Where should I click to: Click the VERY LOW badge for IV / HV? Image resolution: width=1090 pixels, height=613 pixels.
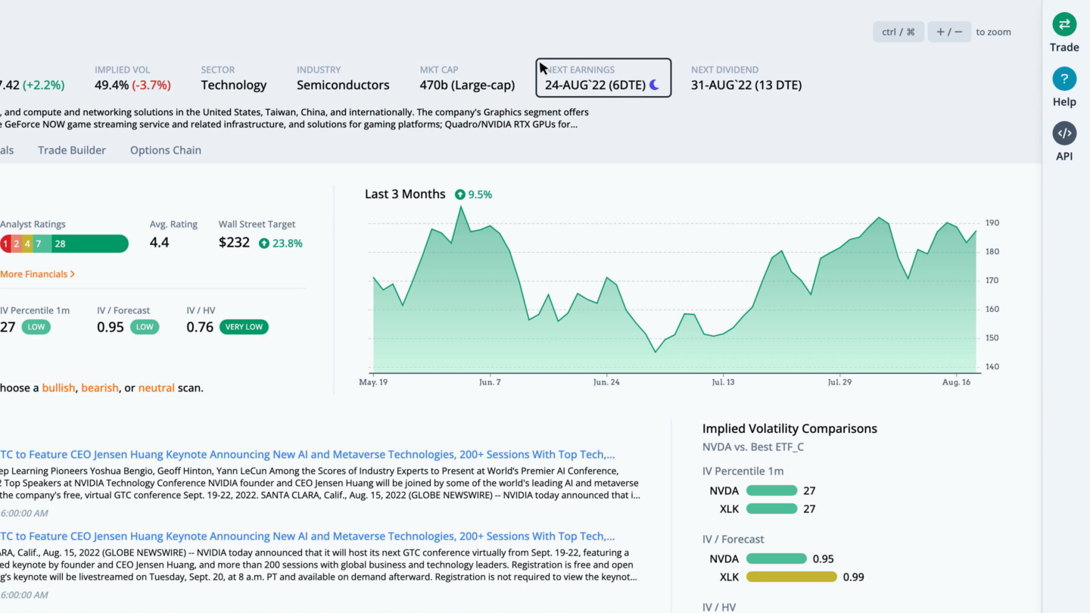coord(244,327)
